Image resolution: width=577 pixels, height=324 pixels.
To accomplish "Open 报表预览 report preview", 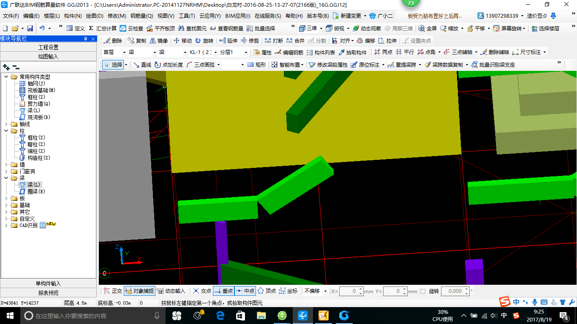I will [x=49, y=292].
